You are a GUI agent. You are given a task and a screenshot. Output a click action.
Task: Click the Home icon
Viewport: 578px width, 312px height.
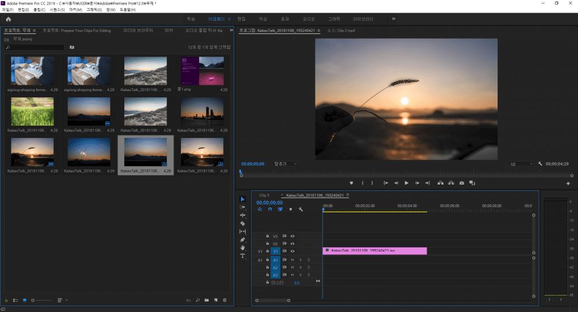(x=9, y=19)
